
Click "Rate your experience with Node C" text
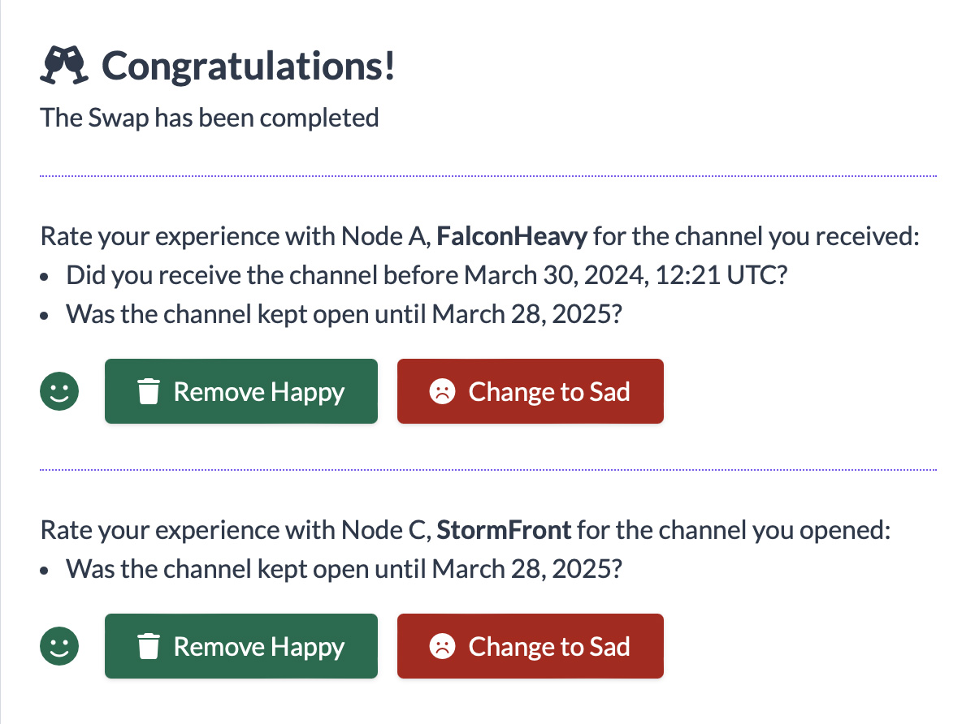click(x=236, y=531)
